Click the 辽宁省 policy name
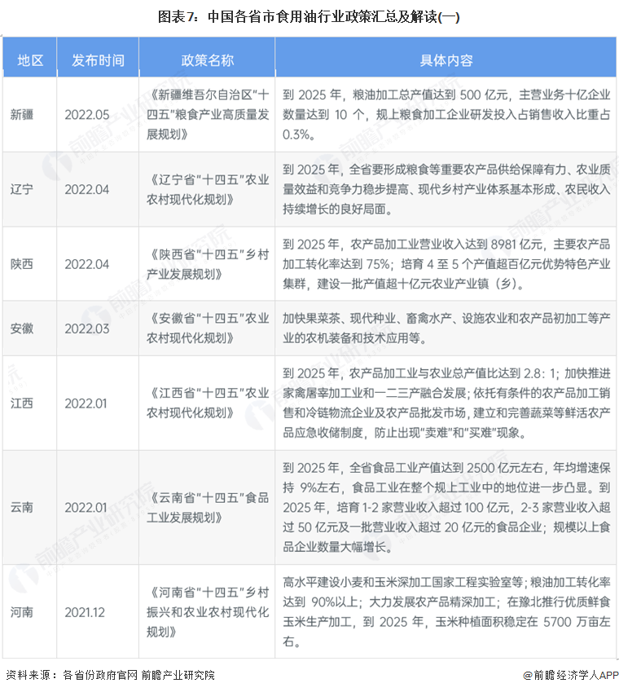 208,189
